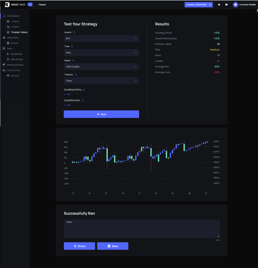Click inside the Notes text area
Image resolution: width=258 pixels, height=268 pixels.
coord(142,229)
